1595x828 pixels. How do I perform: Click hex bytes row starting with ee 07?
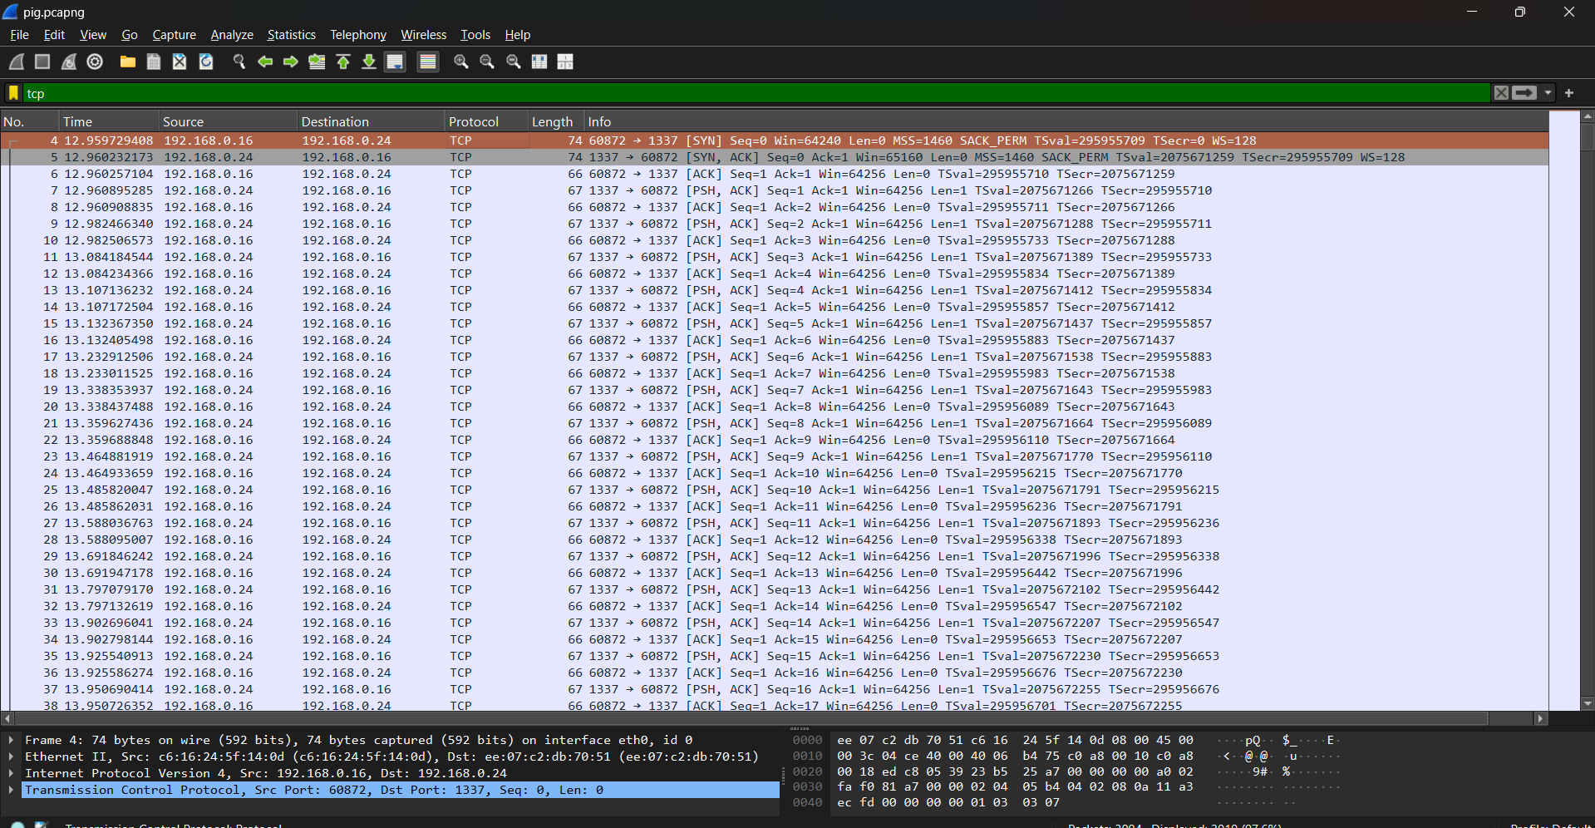tap(1016, 740)
